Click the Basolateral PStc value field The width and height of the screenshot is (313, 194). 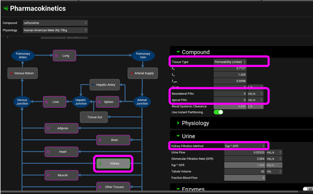(x=230, y=94)
